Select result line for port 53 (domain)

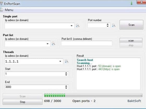99,66
